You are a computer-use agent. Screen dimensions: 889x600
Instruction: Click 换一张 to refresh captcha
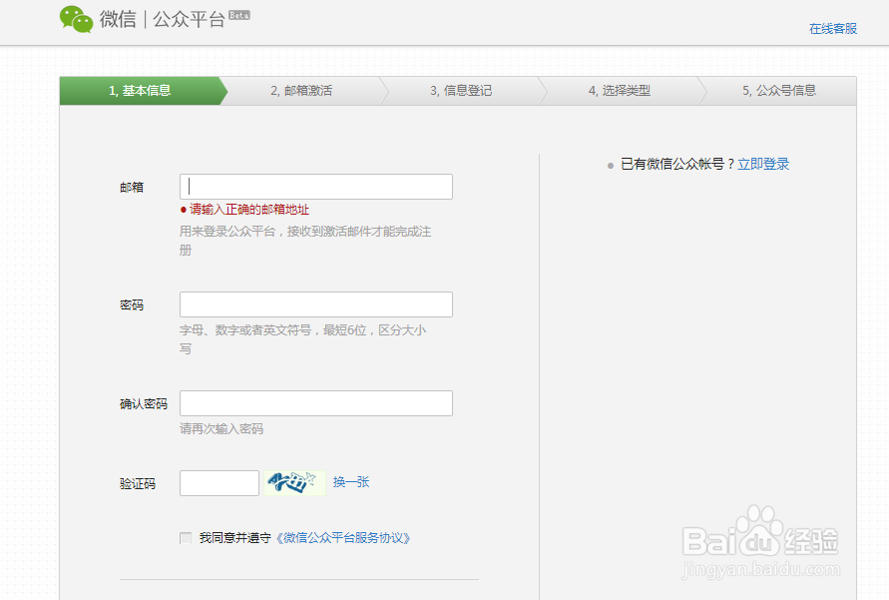tap(351, 482)
